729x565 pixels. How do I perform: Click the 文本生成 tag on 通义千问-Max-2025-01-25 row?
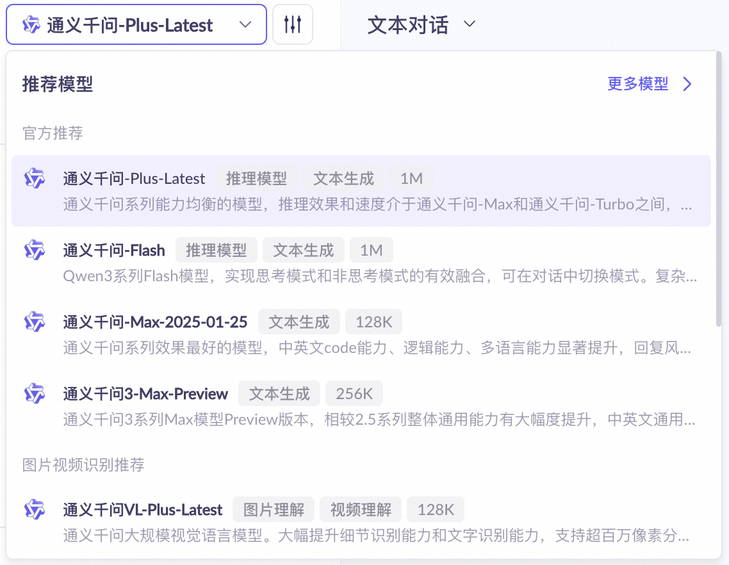(x=299, y=322)
